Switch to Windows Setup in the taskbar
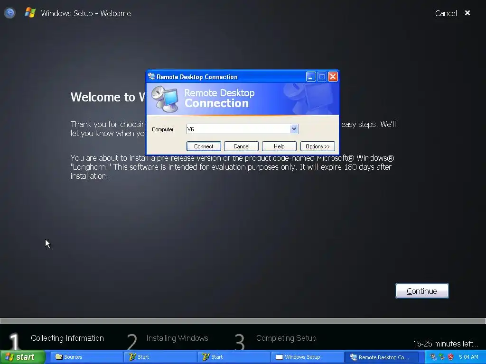The width and height of the screenshot is (486, 364). click(307, 357)
